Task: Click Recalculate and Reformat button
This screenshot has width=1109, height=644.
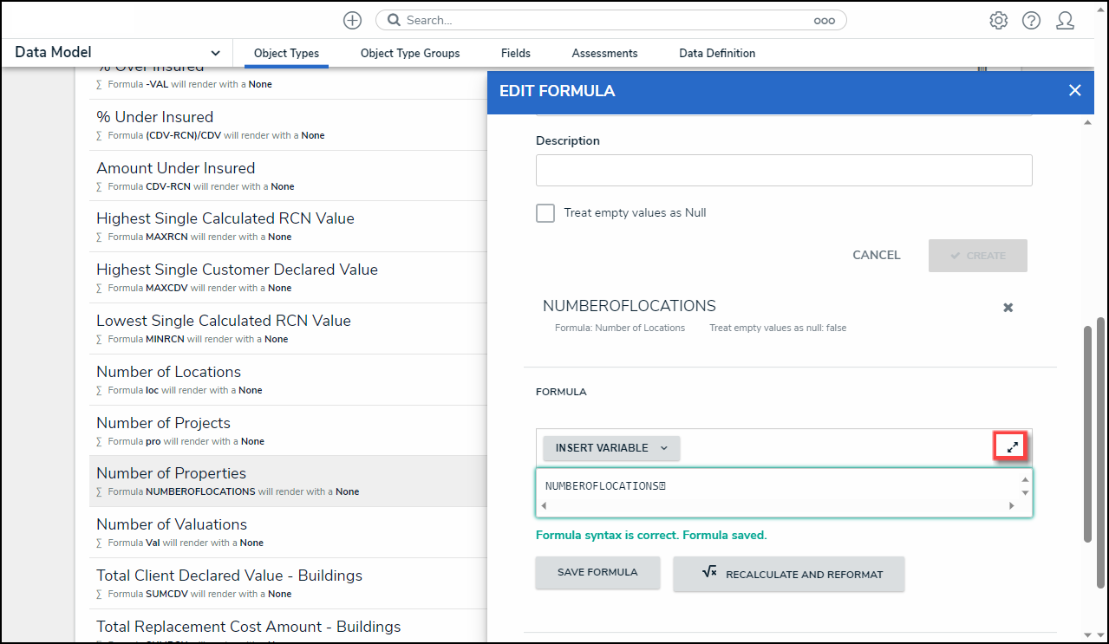Action: [x=788, y=574]
